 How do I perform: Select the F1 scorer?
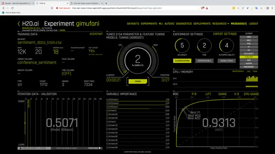[249, 47]
